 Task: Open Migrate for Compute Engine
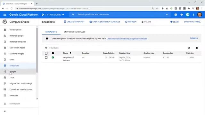pos(21,83)
